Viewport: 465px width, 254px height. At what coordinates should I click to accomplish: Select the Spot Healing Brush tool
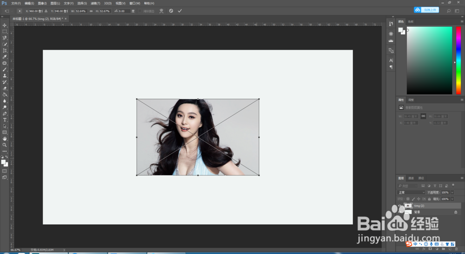point(5,63)
